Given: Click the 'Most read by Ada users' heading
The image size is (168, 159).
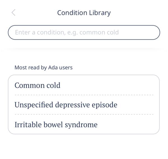Looking at the screenshot, I should tap(43, 68).
